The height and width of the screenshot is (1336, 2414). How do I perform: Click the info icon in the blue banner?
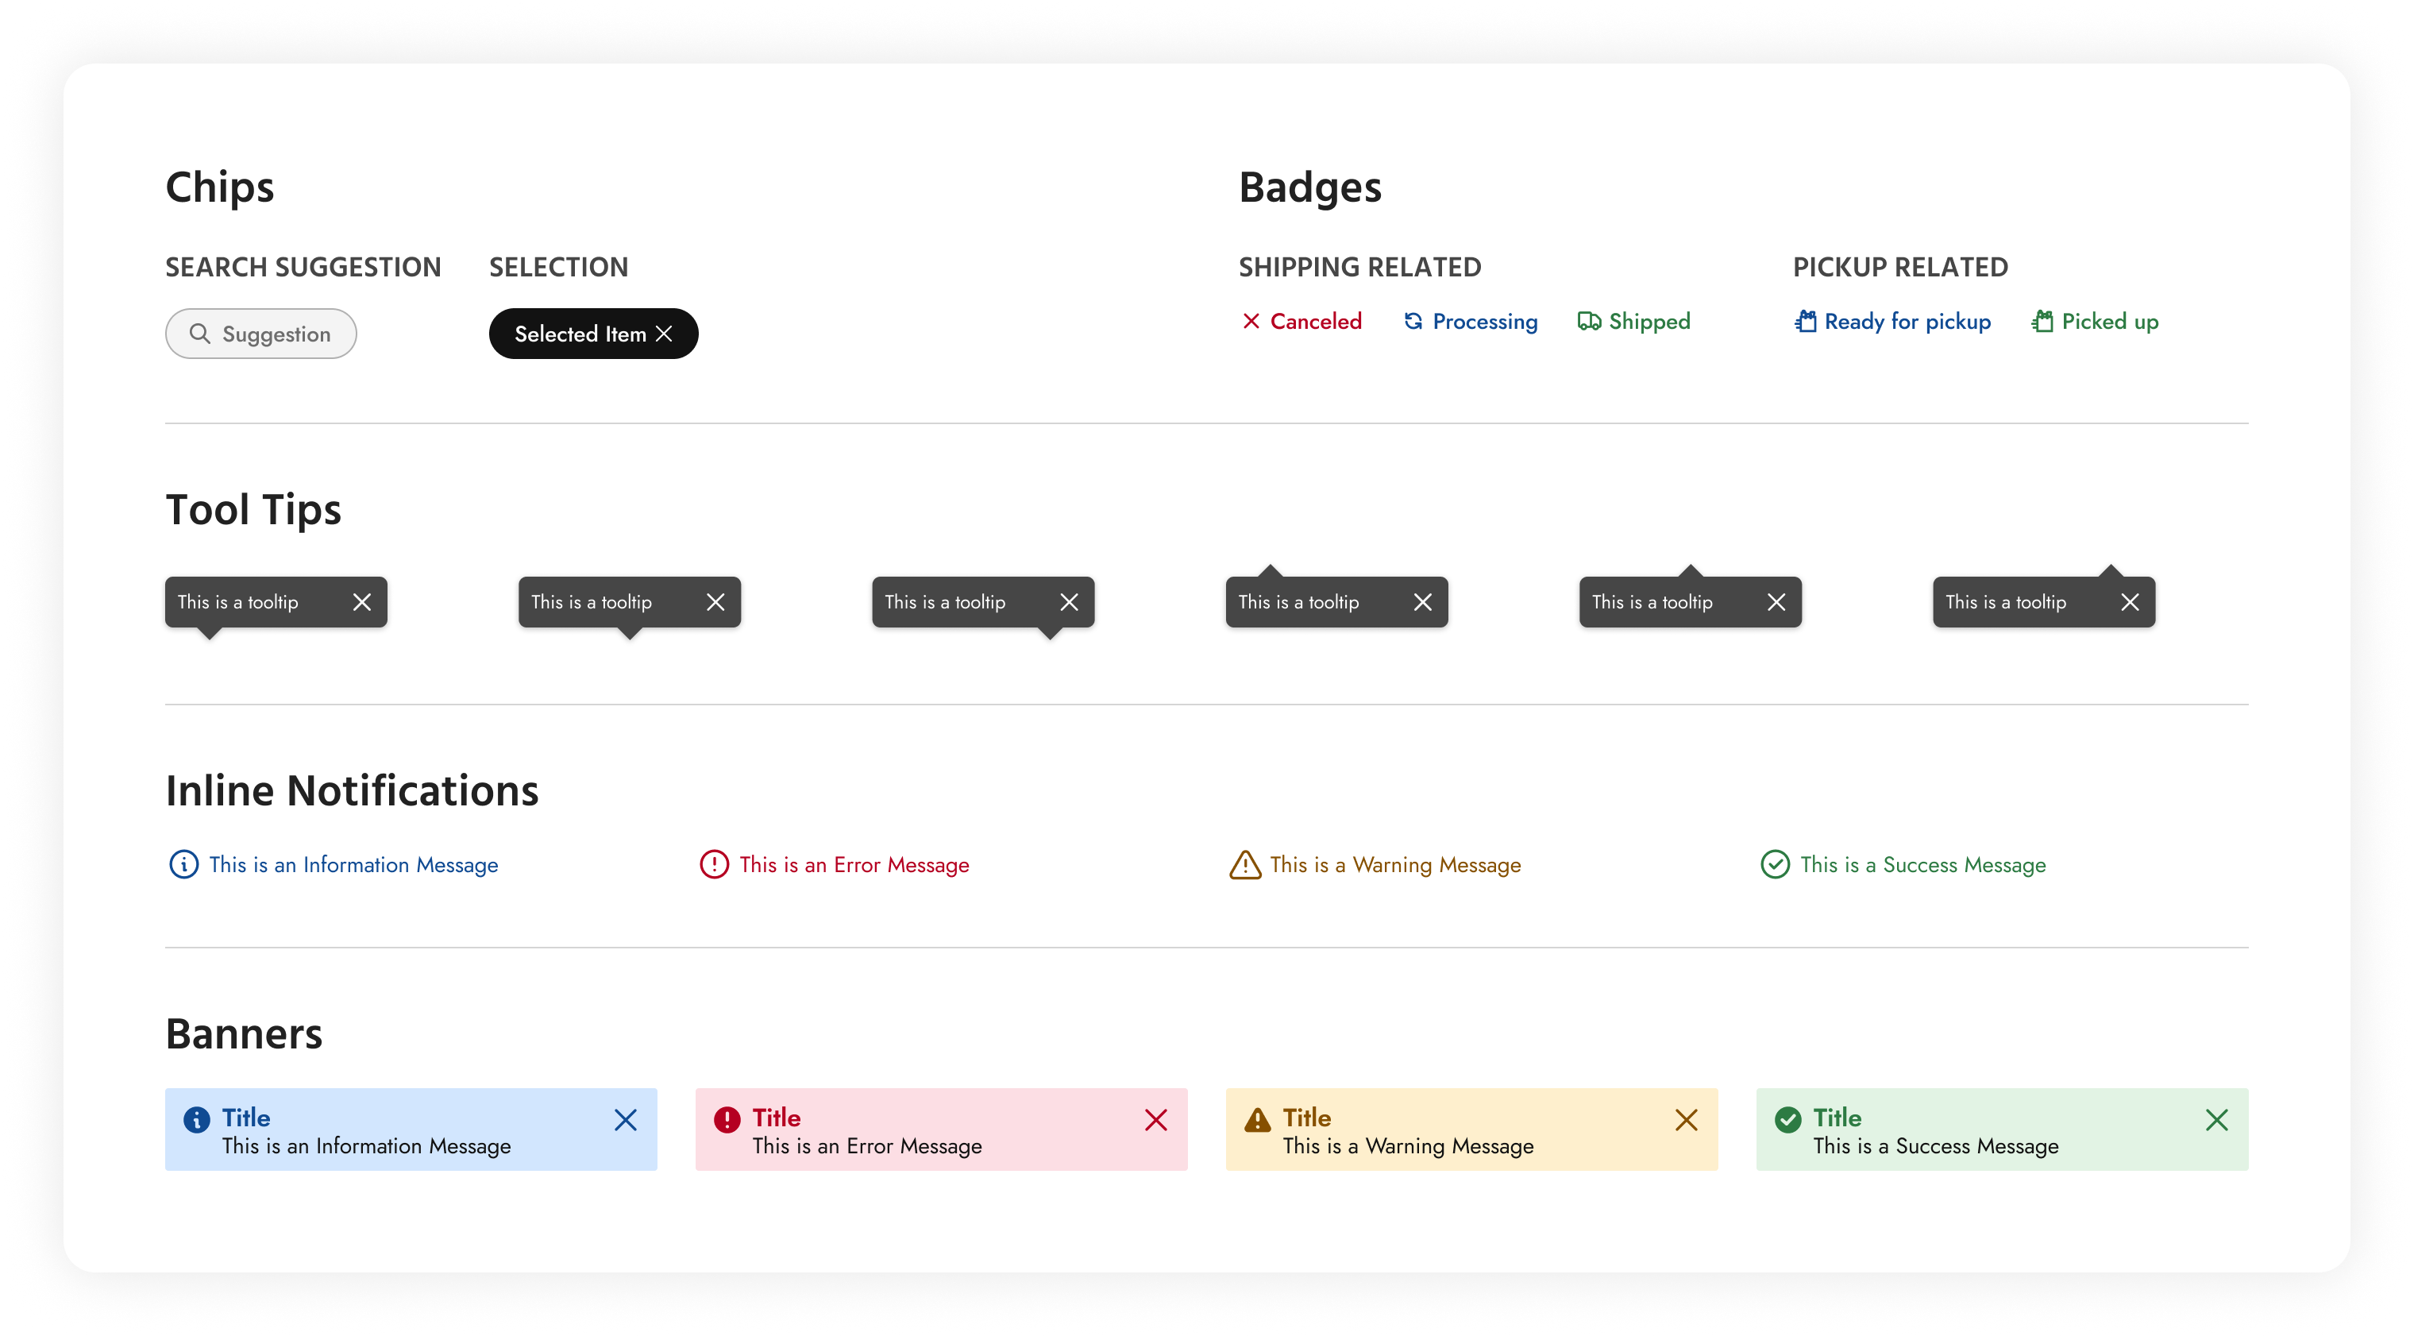pyautogui.click(x=197, y=1118)
